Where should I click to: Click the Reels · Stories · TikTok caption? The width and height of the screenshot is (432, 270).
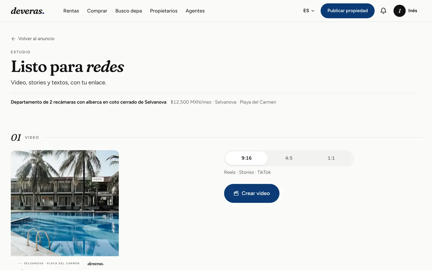coord(247,172)
